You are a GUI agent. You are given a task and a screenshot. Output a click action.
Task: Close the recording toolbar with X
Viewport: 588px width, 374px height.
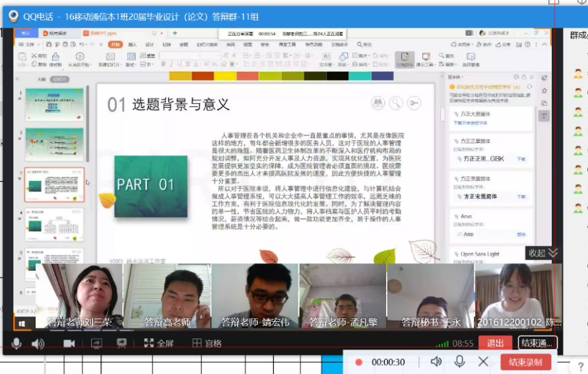coord(483,361)
